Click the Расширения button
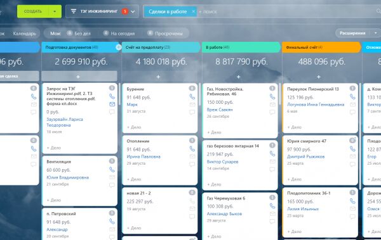Image resolution: width=381 pixels, height=240 pixels. (352, 33)
